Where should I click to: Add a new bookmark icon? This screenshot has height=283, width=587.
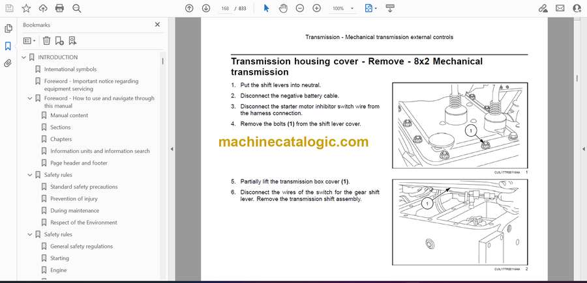coord(59,41)
